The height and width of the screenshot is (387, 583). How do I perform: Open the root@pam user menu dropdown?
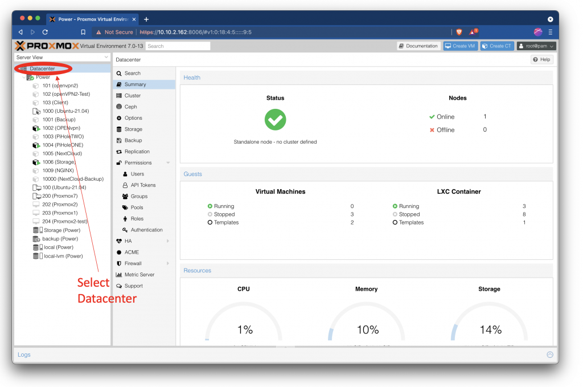coord(536,46)
